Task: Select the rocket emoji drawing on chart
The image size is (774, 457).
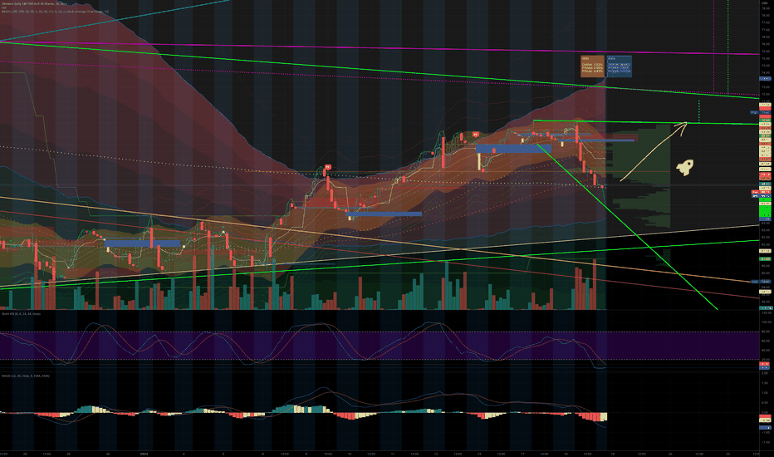Action: click(684, 168)
